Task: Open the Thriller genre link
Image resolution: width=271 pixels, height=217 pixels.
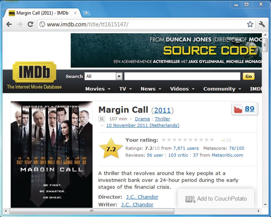Action: 162,119
